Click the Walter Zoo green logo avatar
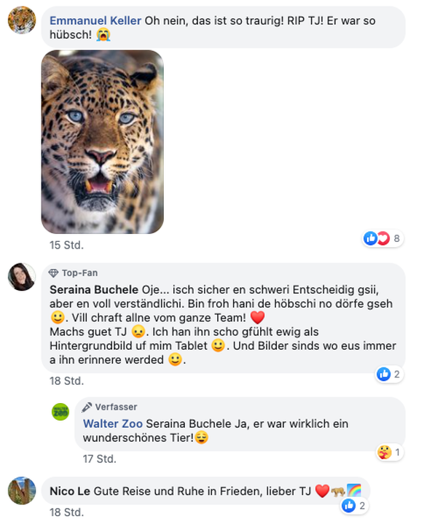Screen dimensions: 424x524 point(60,412)
